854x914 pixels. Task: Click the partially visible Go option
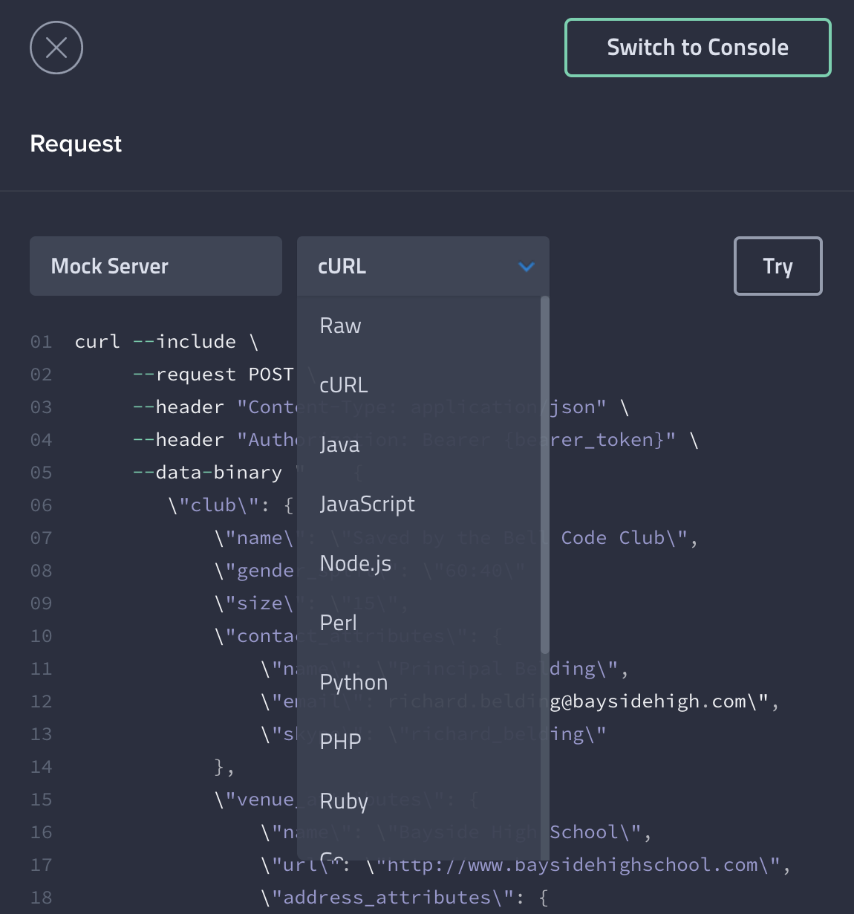[332, 856]
